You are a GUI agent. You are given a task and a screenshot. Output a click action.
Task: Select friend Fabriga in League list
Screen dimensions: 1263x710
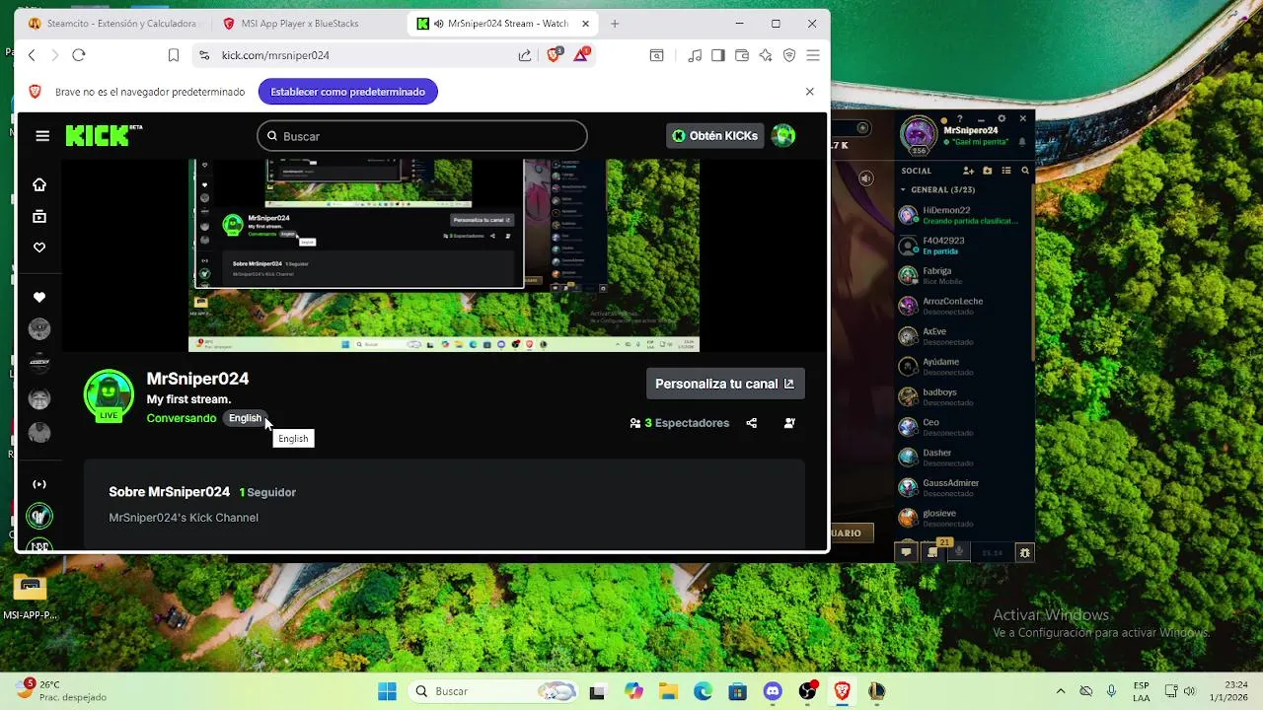click(965, 276)
